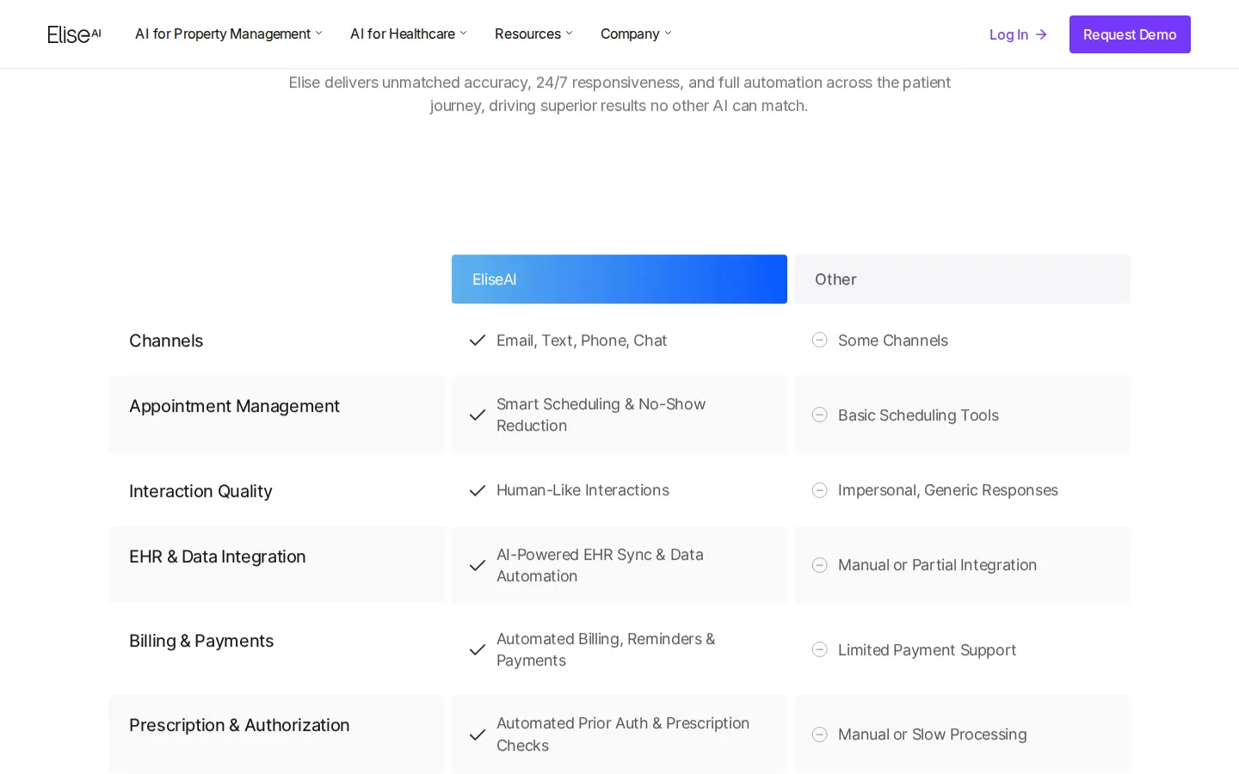Click the Basic Scheduling Tools text
The height and width of the screenshot is (774, 1239).
point(918,415)
